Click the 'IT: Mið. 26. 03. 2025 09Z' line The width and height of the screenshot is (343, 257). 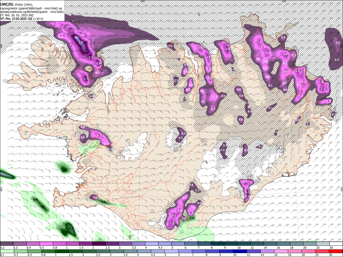(x=17, y=15)
